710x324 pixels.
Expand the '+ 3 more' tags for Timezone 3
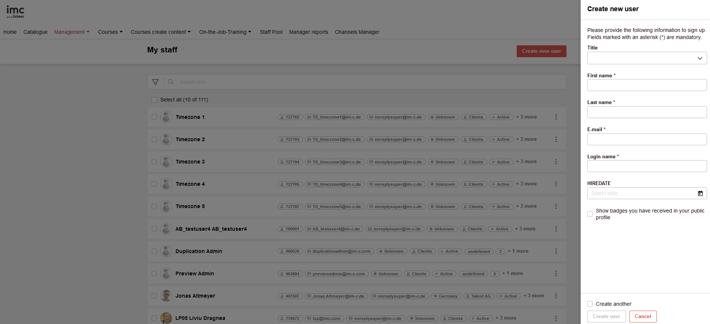(526, 162)
